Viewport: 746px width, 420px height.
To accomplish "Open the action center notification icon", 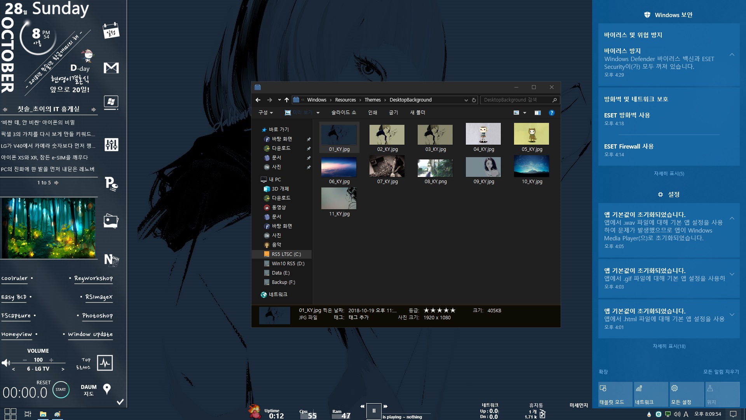I will (733, 414).
